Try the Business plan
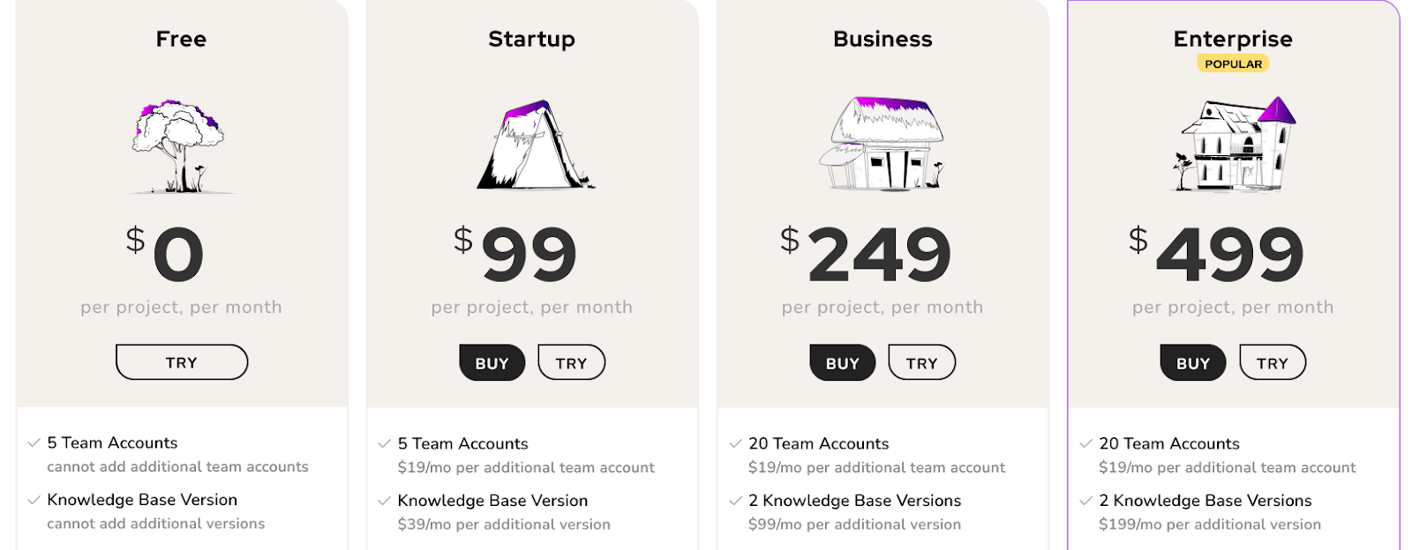 point(921,363)
